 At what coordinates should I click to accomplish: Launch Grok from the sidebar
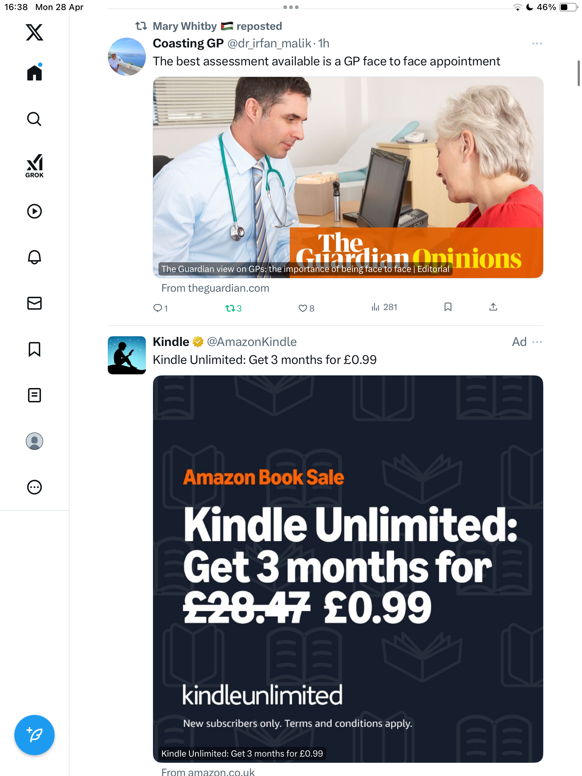pos(34,166)
